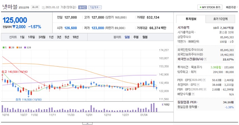The height and width of the screenshot is (125, 239).
Task: Click 전일 value 127,000
Action: (71, 17)
